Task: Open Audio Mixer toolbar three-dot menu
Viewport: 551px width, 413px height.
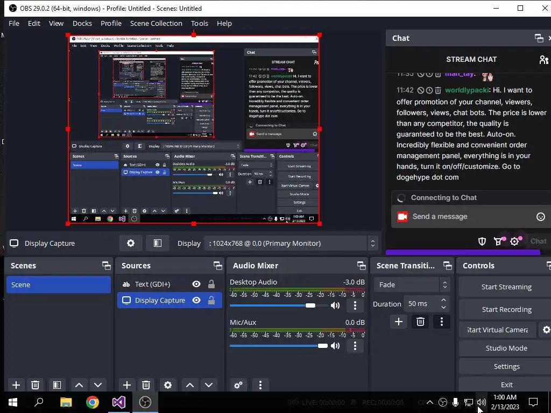Action: tap(260, 385)
